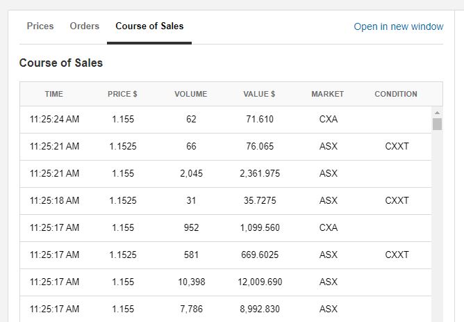
Task: Click the table scrollbar thumb
Action: point(437,124)
